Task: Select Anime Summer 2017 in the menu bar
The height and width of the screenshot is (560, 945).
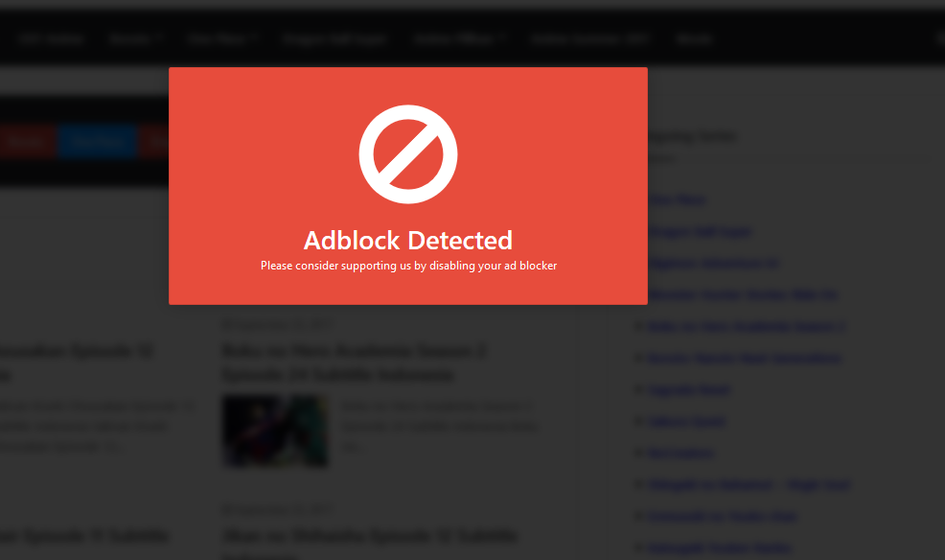Action: (589, 38)
